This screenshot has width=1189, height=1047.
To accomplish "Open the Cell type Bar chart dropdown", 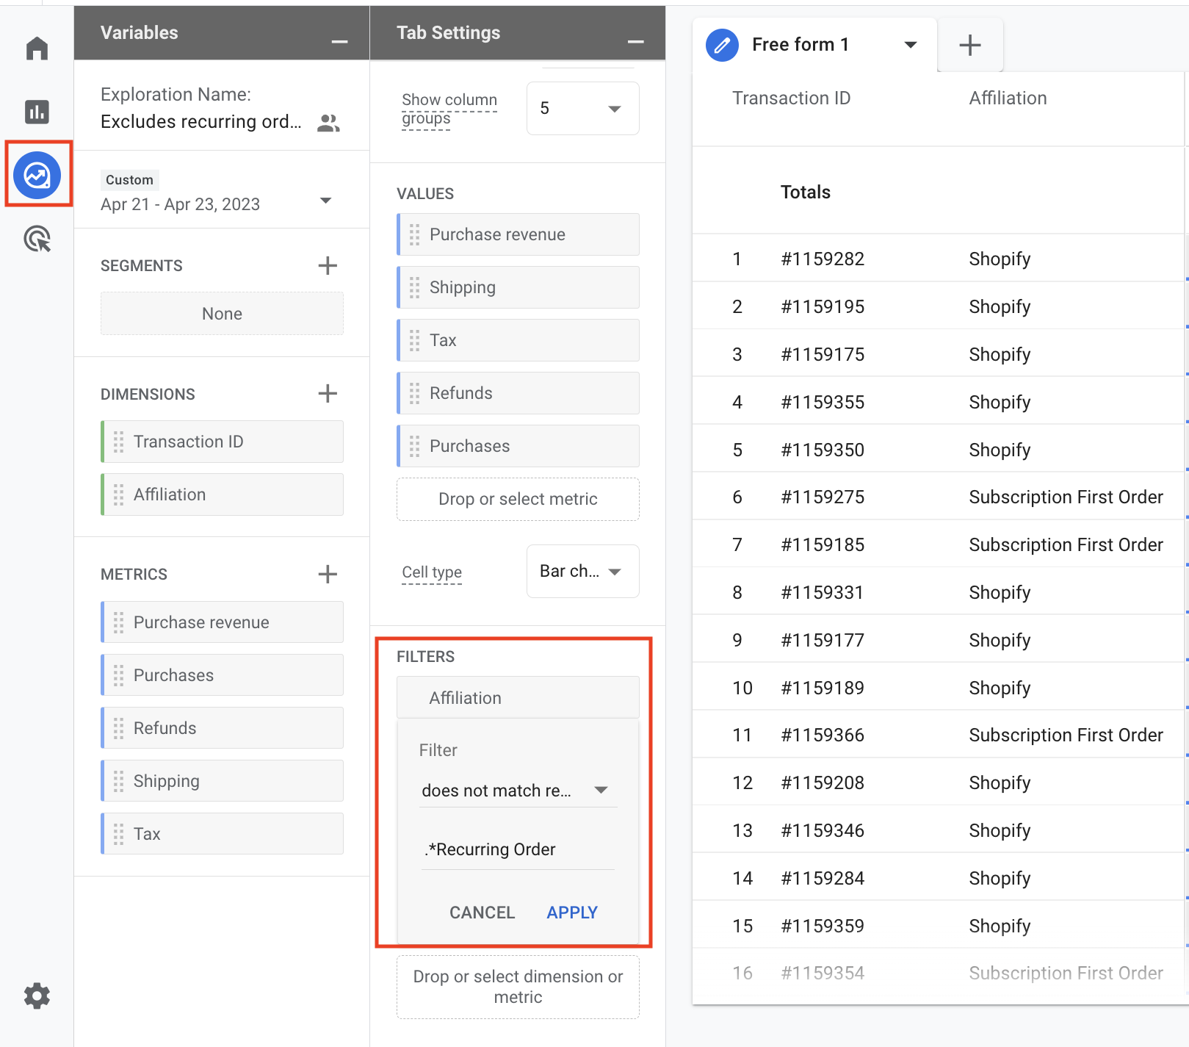I will (582, 571).
